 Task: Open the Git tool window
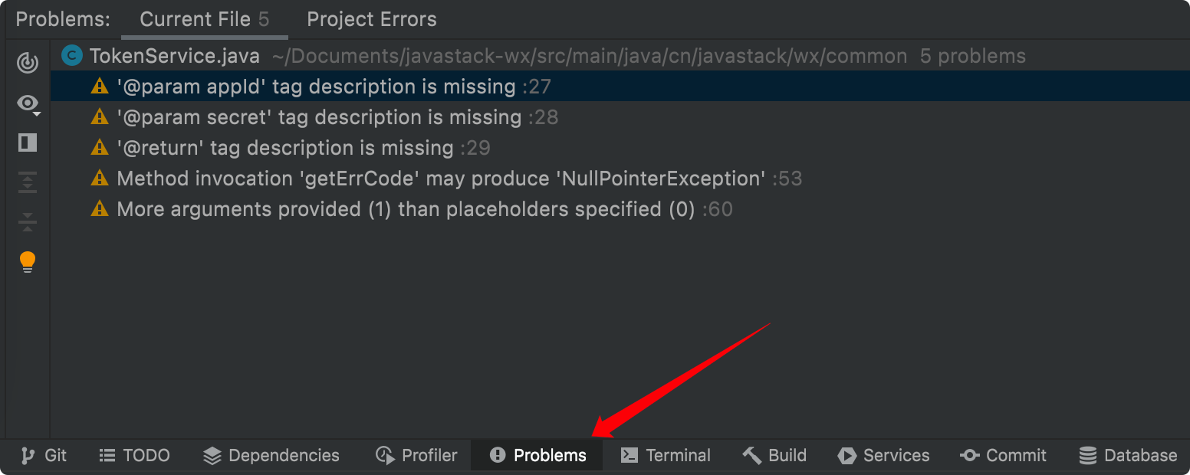pyautogui.click(x=44, y=455)
